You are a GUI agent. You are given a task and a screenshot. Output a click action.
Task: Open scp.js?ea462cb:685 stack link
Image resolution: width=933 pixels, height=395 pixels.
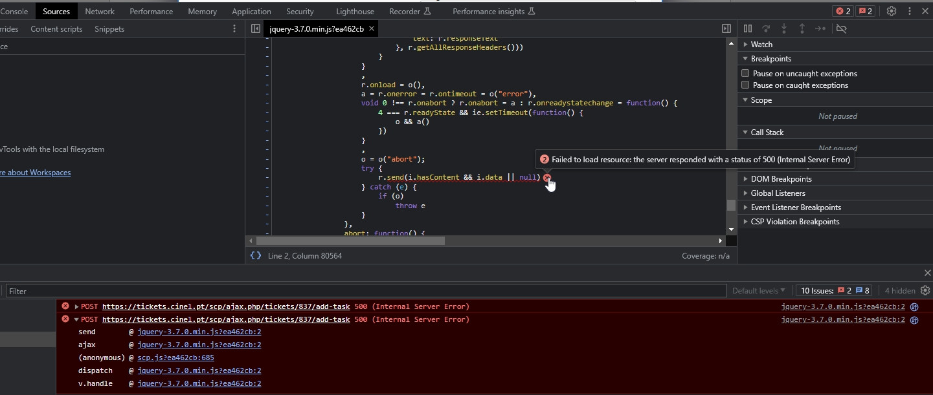[x=175, y=358]
